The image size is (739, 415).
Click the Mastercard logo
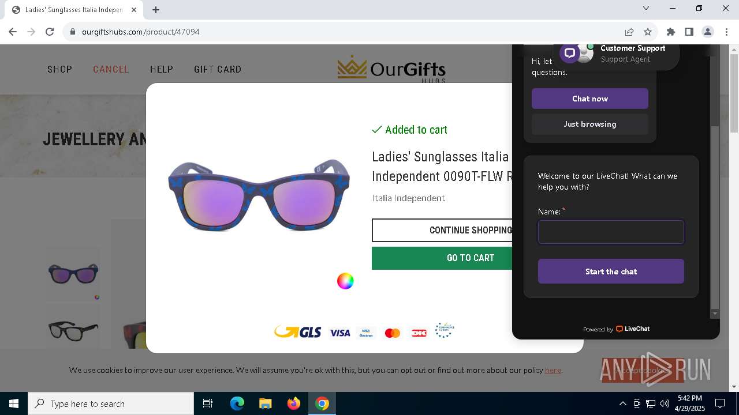pos(393,333)
